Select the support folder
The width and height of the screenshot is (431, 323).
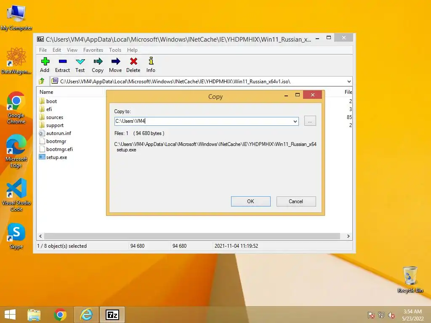(51, 125)
